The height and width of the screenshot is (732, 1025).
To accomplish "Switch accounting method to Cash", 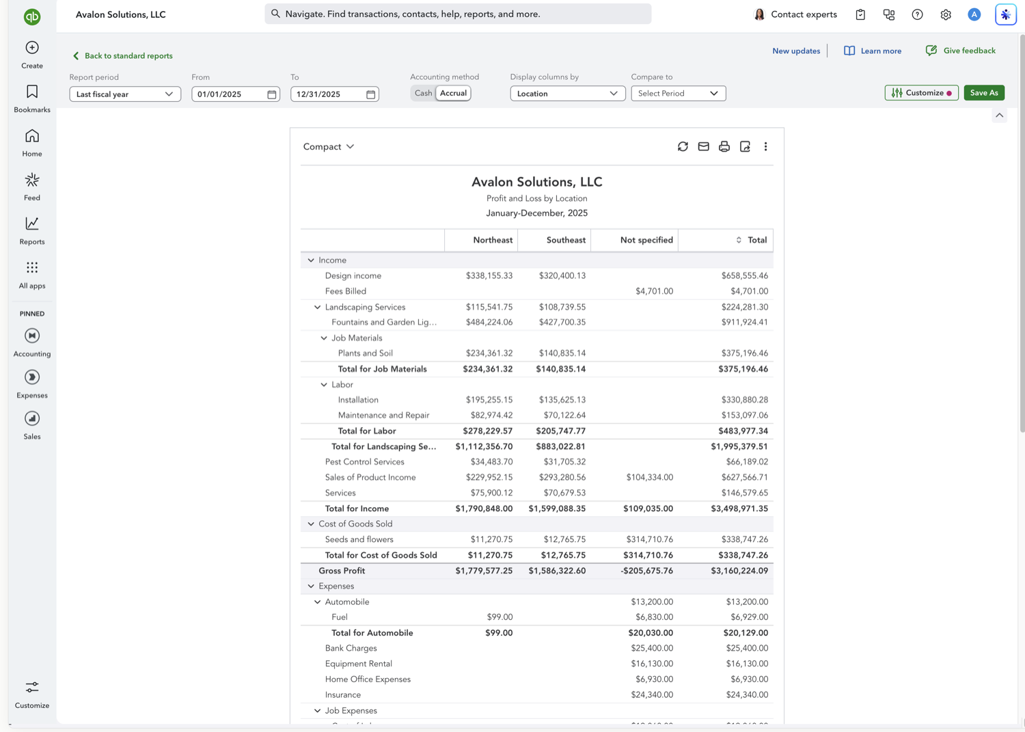I will (x=423, y=93).
